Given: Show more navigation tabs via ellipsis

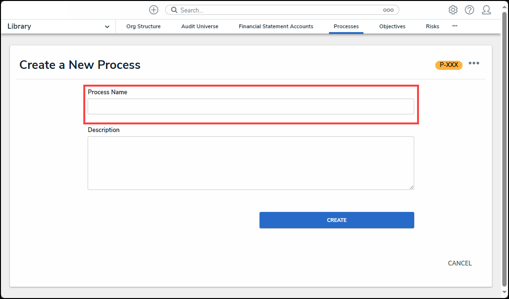Looking at the screenshot, I should [x=454, y=26].
